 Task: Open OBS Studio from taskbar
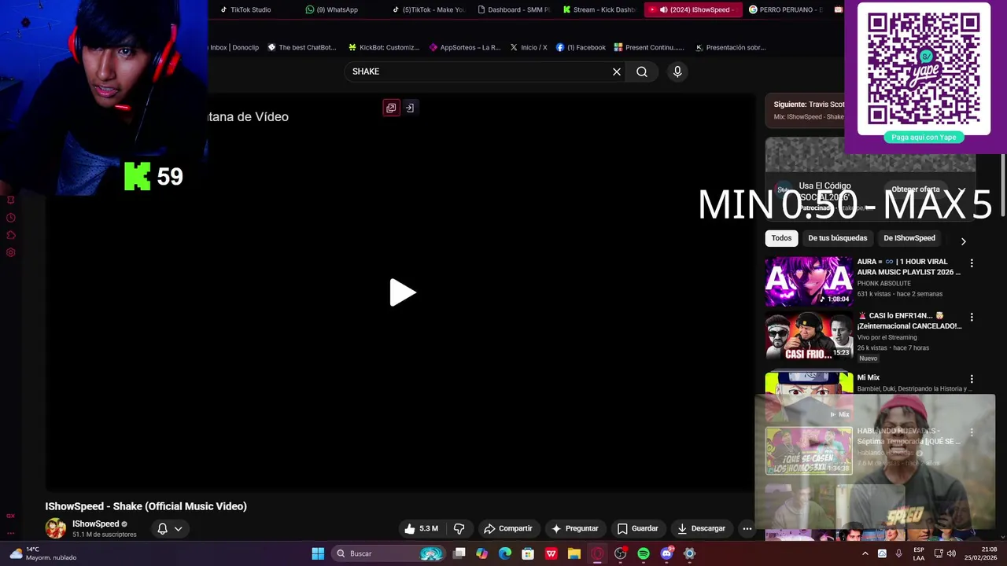click(x=621, y=553)
